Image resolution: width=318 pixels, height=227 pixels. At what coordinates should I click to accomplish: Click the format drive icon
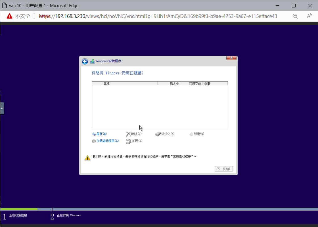(158, 134)
